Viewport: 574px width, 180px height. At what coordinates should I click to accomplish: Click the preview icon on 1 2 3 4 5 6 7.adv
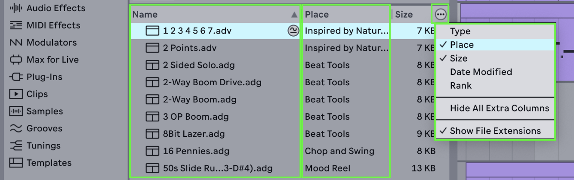coord(293,31)
